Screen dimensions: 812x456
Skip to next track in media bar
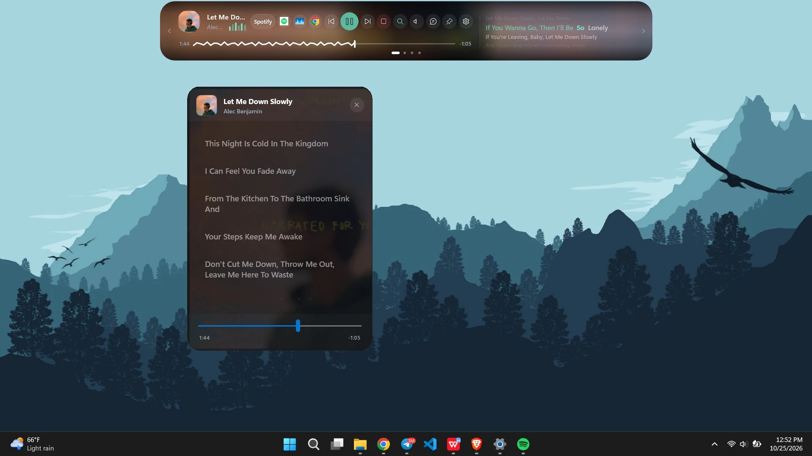tap(367, 22)
